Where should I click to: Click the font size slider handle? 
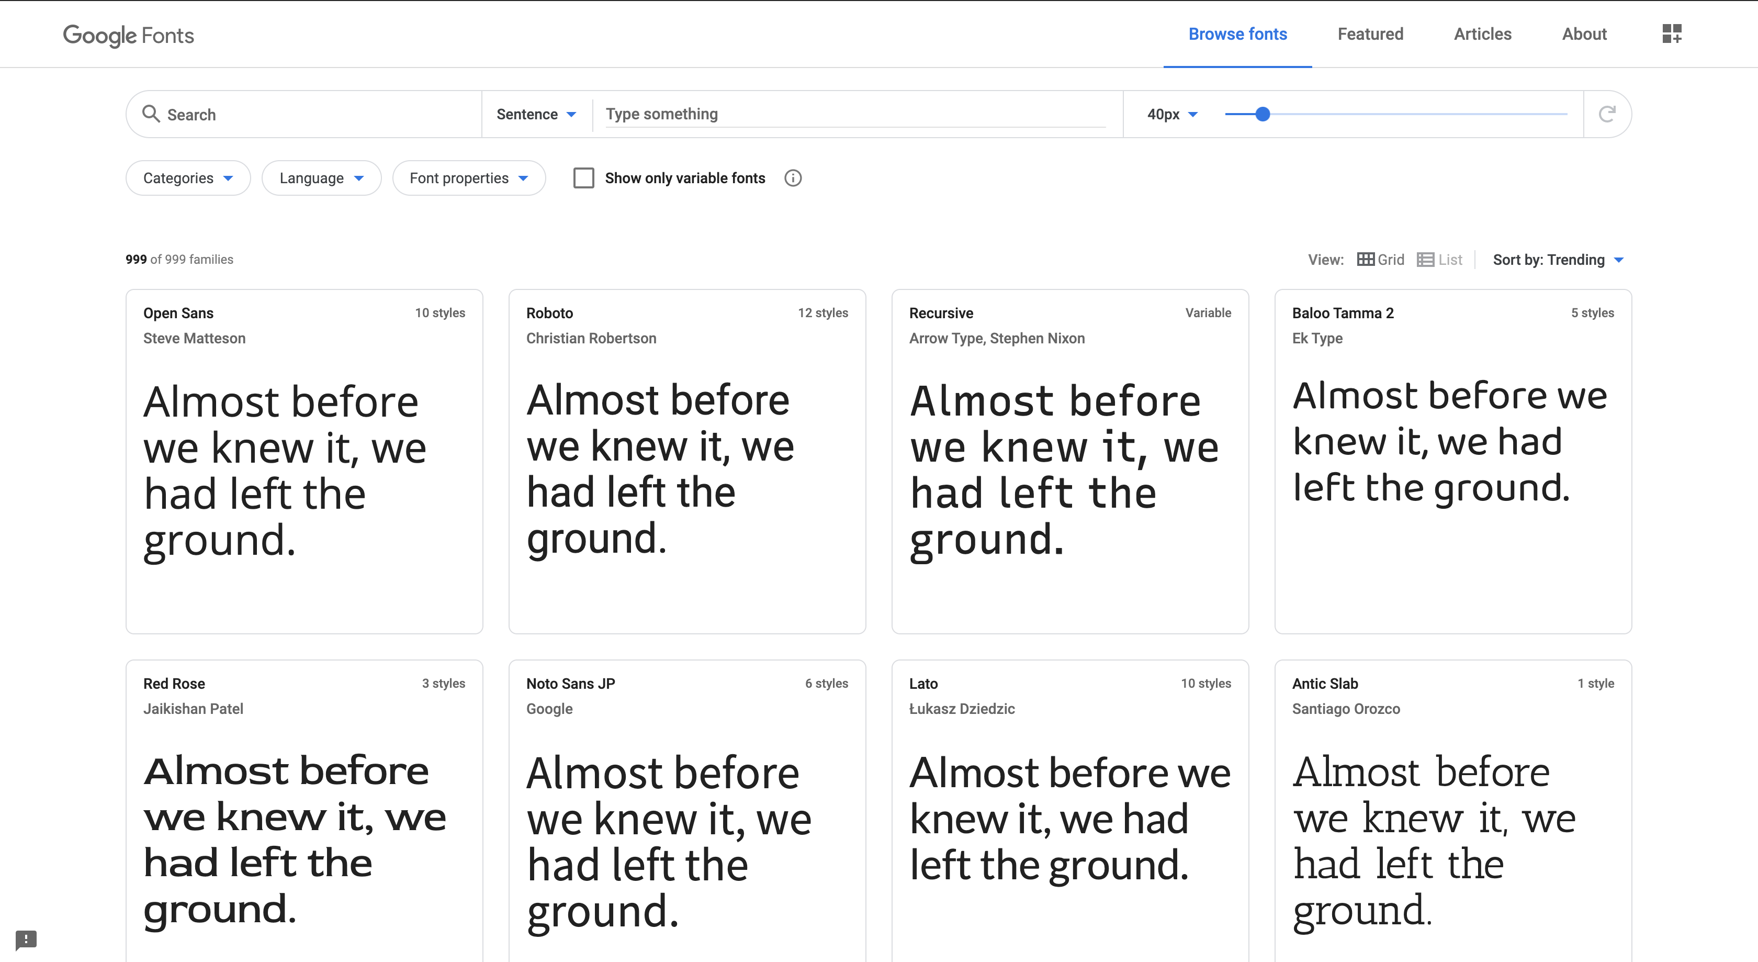1263,114
